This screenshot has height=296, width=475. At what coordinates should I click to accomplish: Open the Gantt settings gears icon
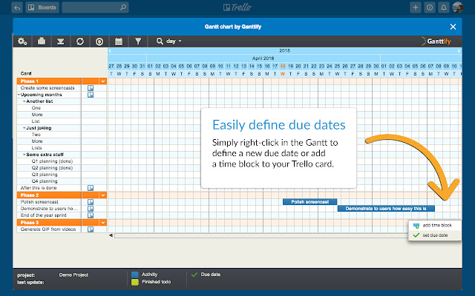[22, 41]
